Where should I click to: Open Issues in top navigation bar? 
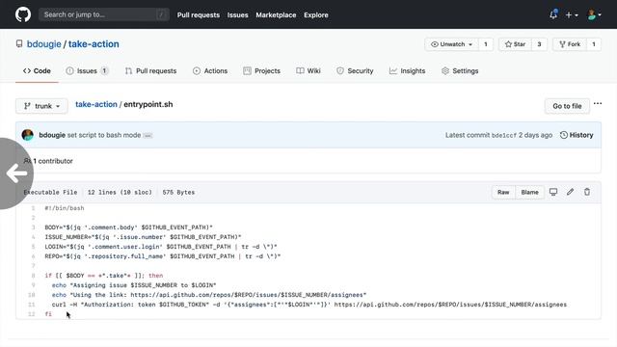coord(237,15)
